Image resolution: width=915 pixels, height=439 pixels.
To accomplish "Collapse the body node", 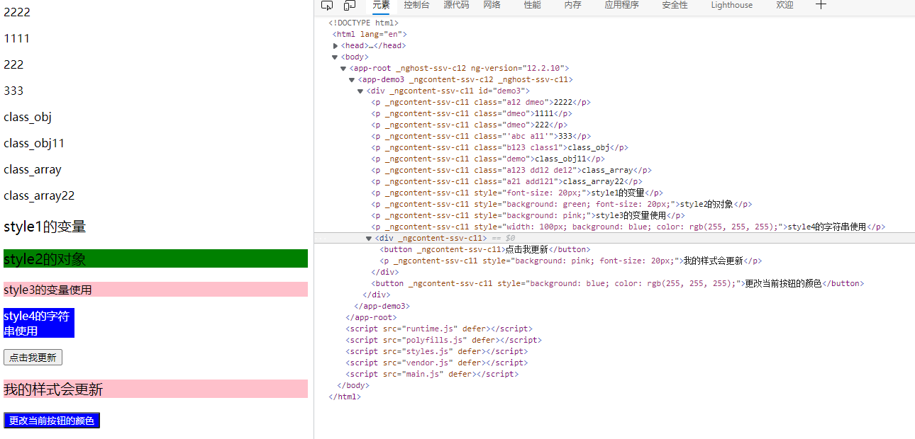I will click(x=335, y=57).
